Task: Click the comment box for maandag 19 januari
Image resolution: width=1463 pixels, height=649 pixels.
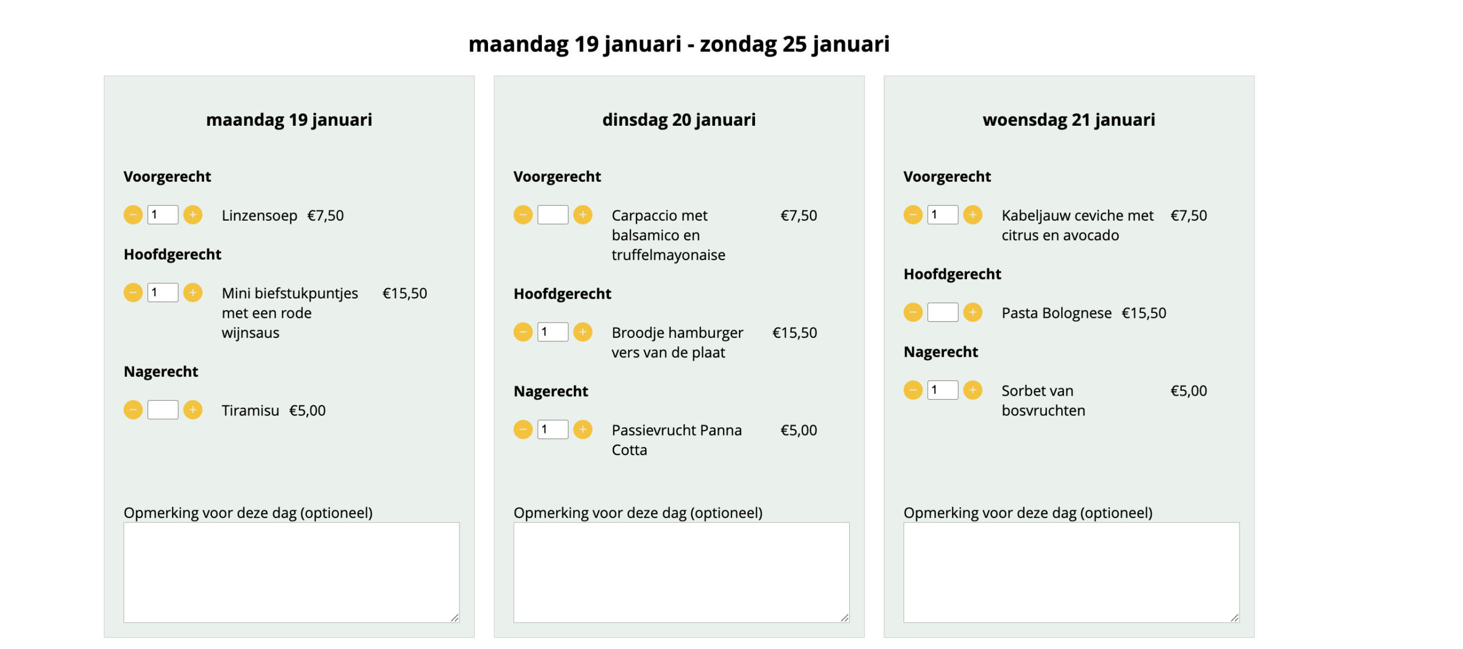Action: pos(291,572)
